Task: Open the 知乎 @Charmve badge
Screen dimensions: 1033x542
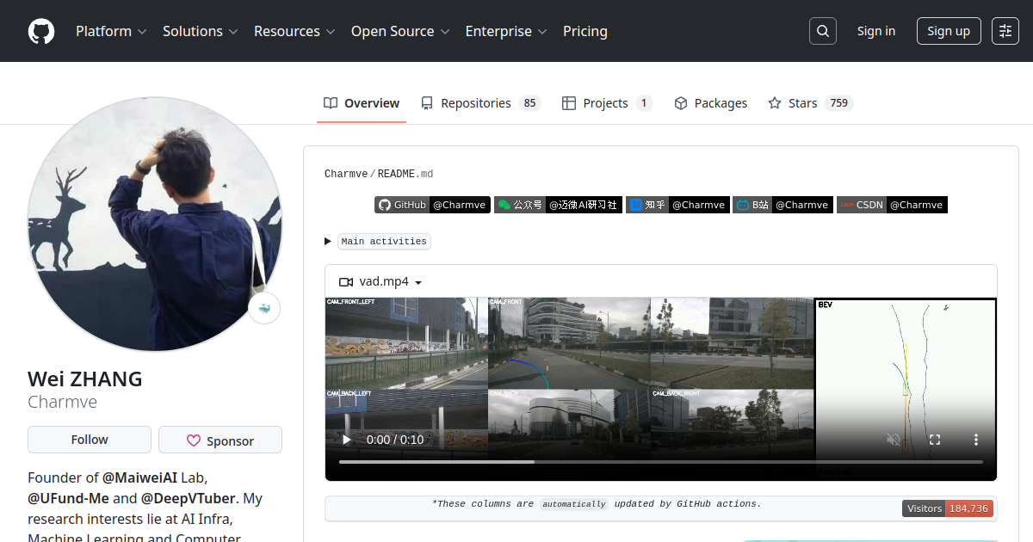Action: (677, 205)
